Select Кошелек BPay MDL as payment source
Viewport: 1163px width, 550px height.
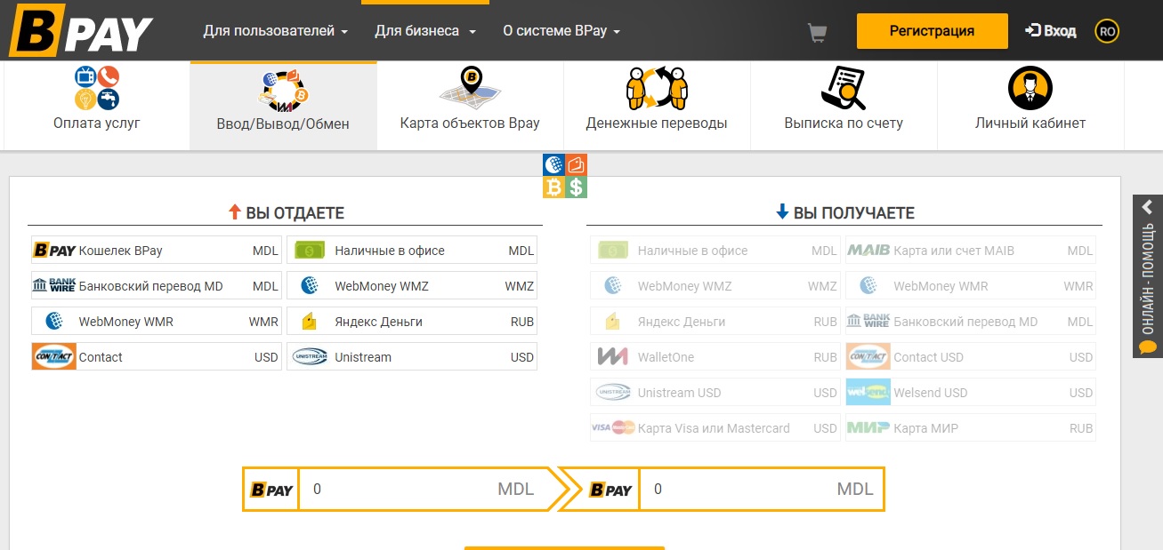pyautogui.click(x=156, y=251)
